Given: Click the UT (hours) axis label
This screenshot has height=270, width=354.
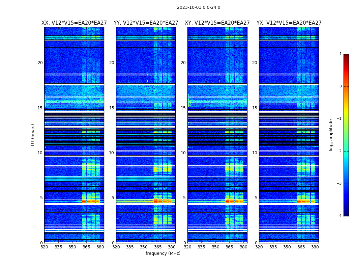Looking at the screenshot, I should 33,135.
